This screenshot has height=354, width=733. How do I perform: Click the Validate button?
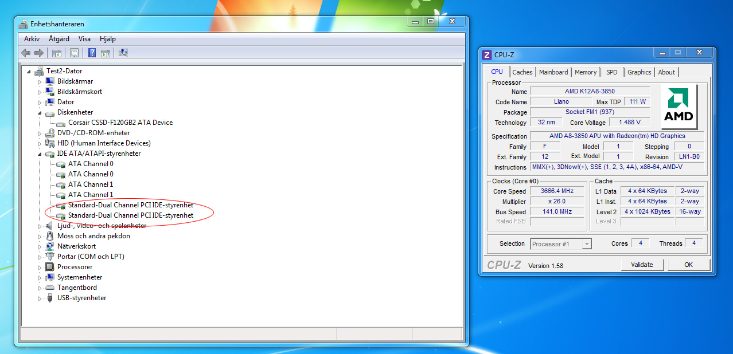pos(642,265)
